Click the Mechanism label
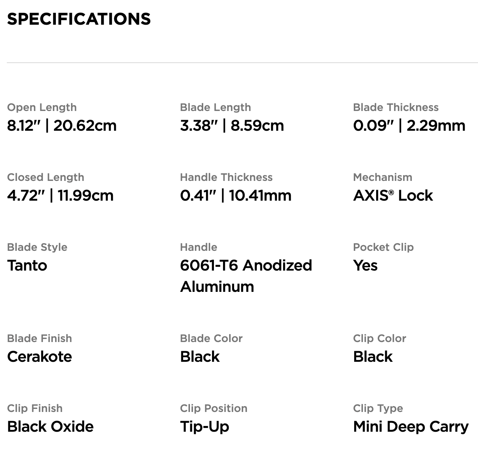 point(383,177)
